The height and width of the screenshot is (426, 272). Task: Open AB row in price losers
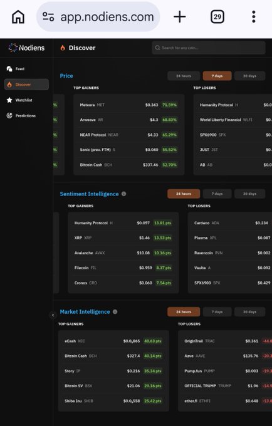pyautogui.click(x=234, y=165)
